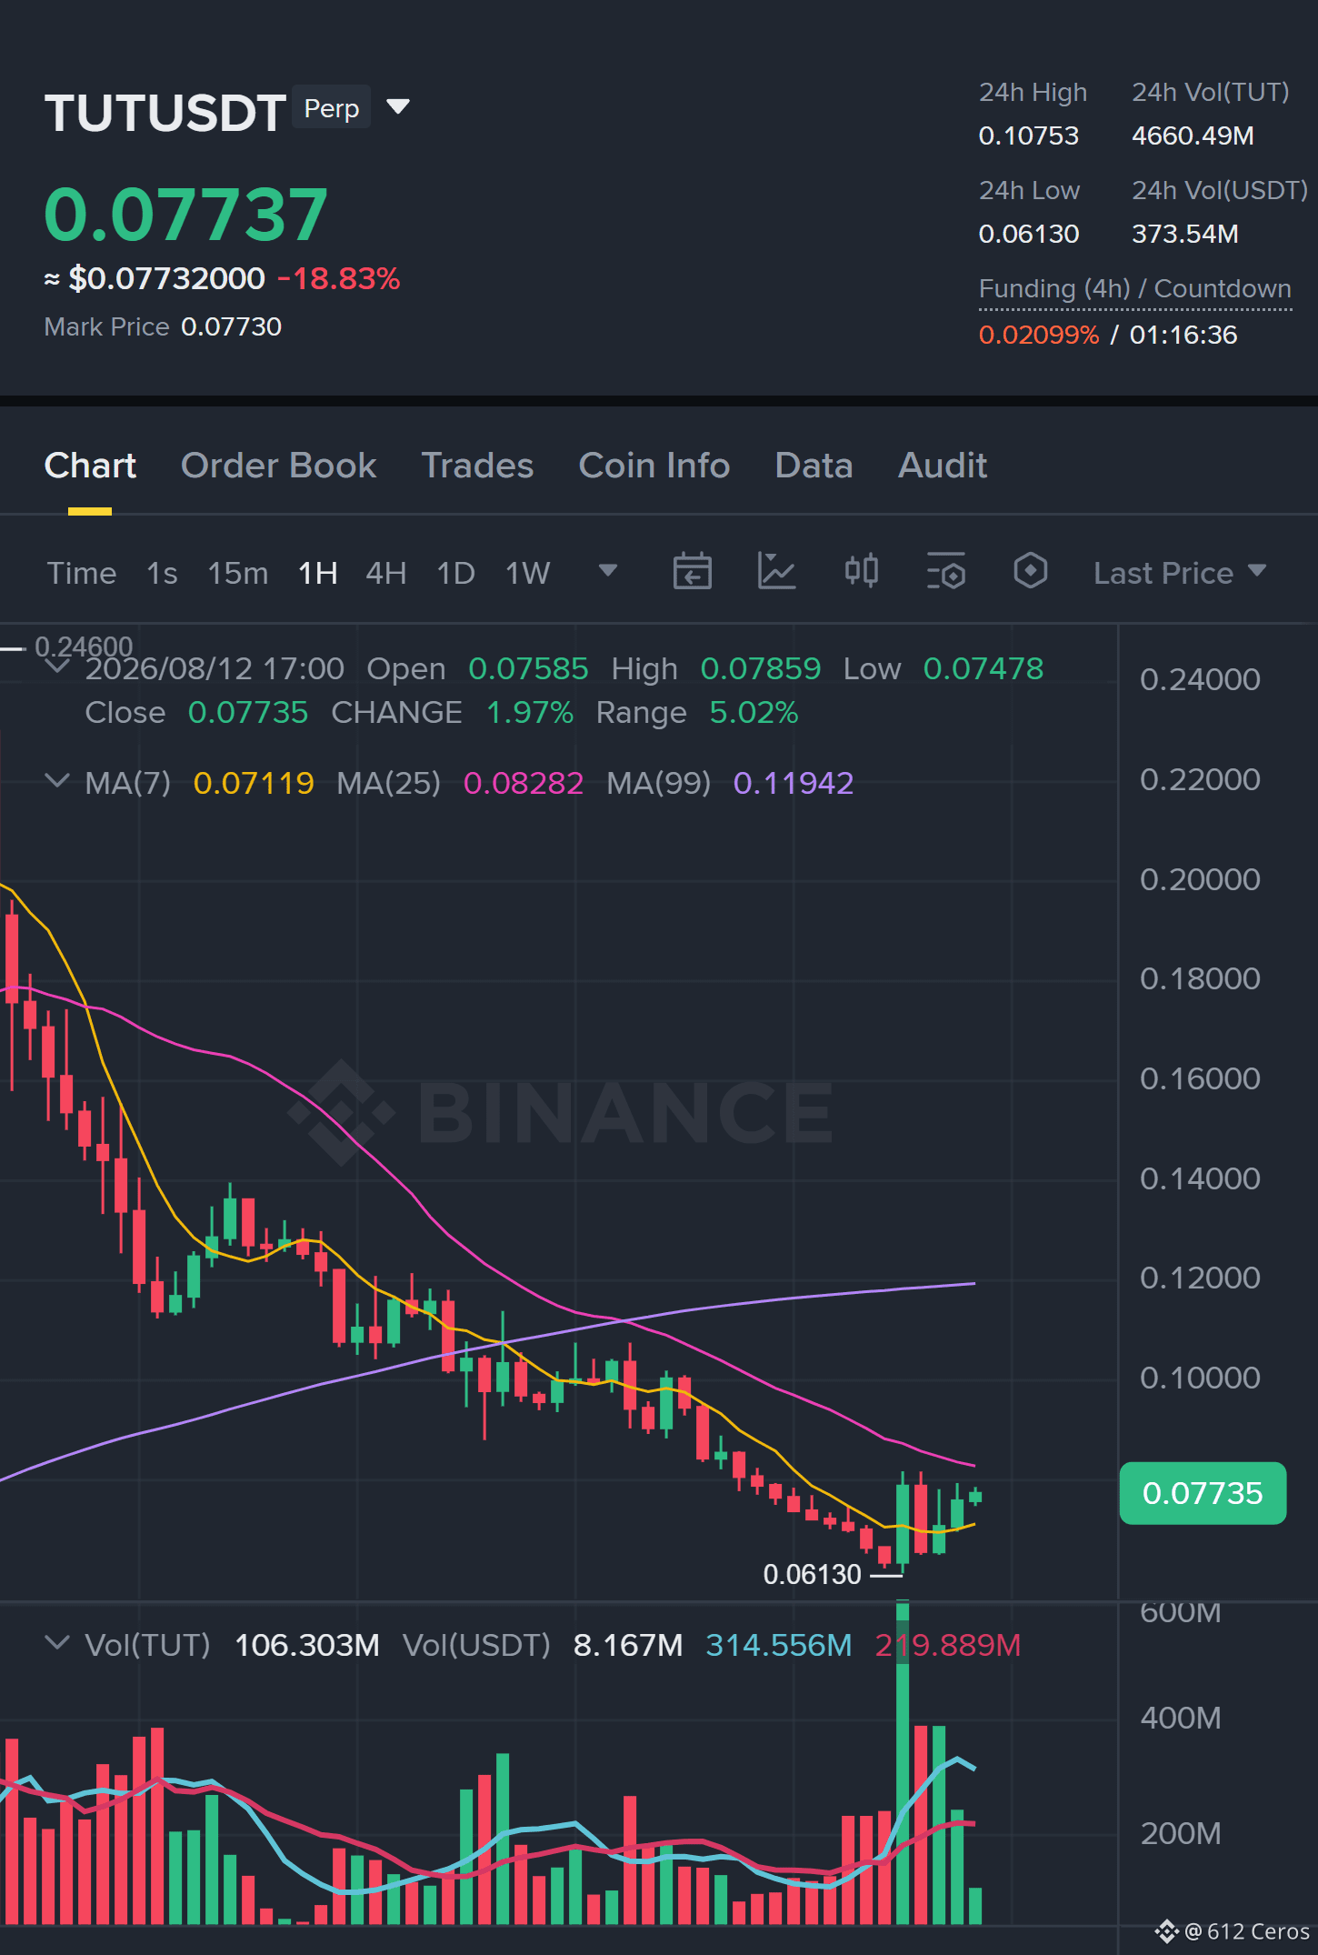The height and width of the screenshot is (1955, 1318).
Task: Tap the 24h Vol(USDT) value 373.54M
Action: pyautogui.click(x=1185, y=234)
